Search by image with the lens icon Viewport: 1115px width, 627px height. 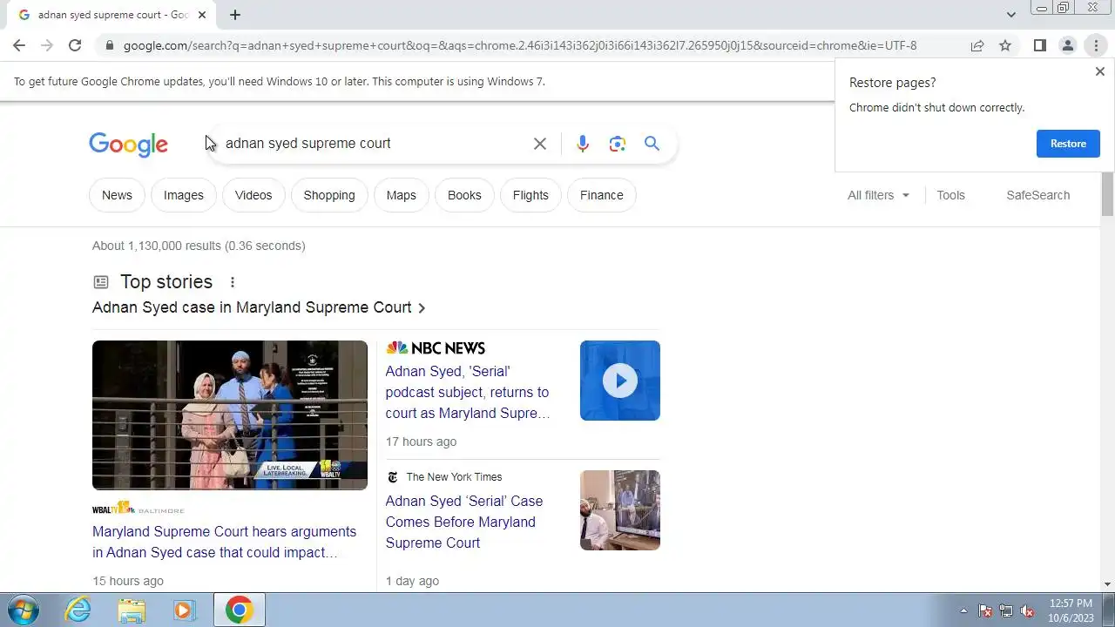(618, 144)
